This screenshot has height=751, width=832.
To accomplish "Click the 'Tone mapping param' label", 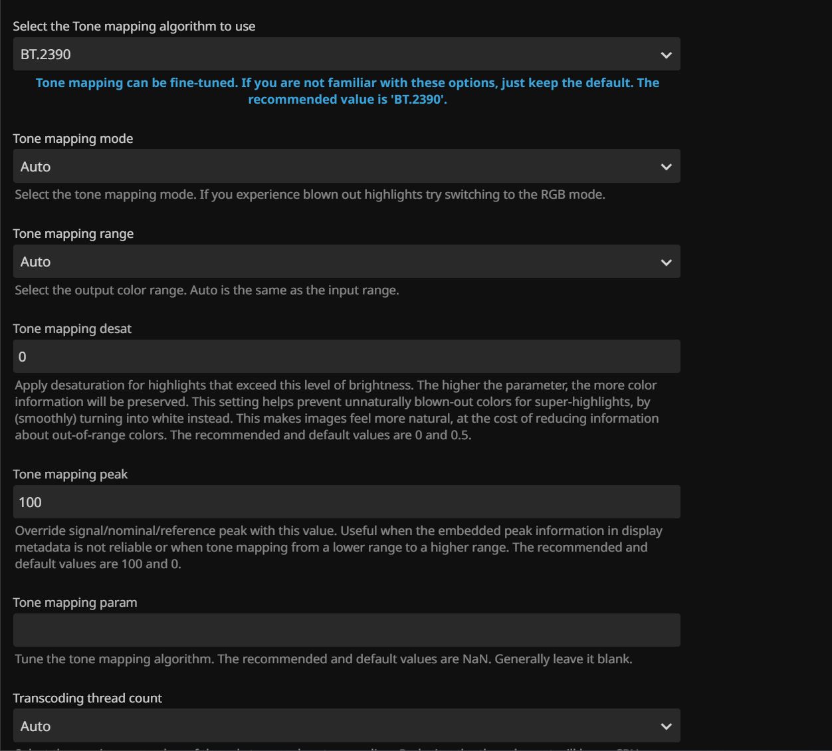I will coord(75,603).
